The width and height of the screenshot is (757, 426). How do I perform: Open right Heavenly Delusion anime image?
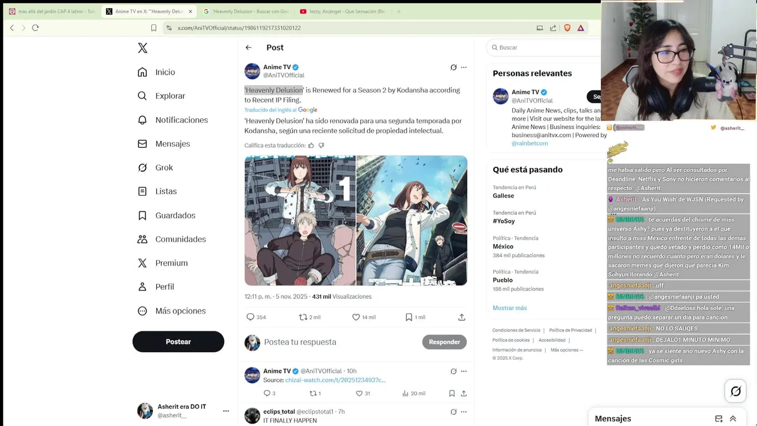tap(412, 220)
